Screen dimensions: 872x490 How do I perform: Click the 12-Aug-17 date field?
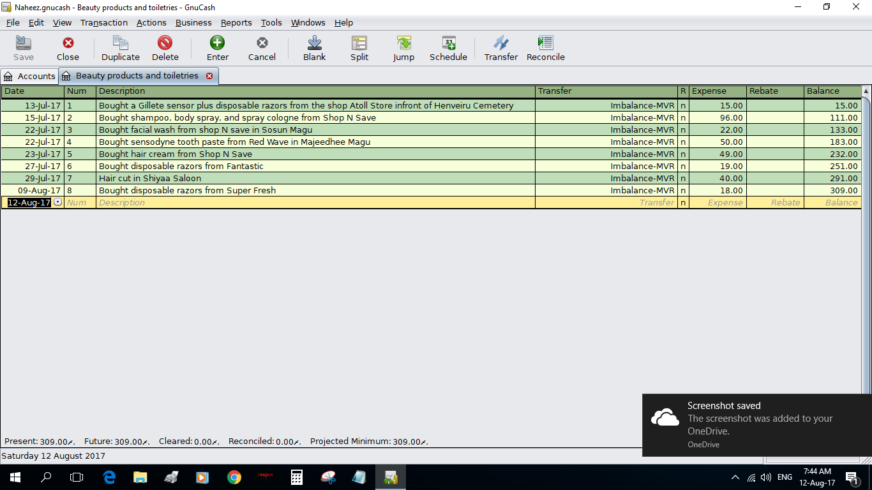click(29, 202)
